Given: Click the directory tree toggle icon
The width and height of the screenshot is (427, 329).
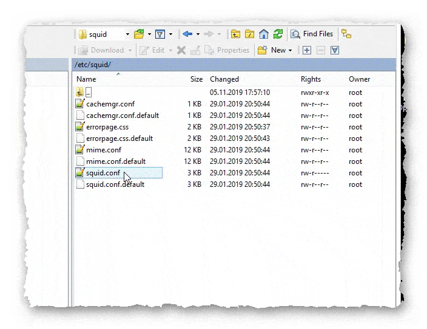Looking at the screenshot, I should [346, 34].
